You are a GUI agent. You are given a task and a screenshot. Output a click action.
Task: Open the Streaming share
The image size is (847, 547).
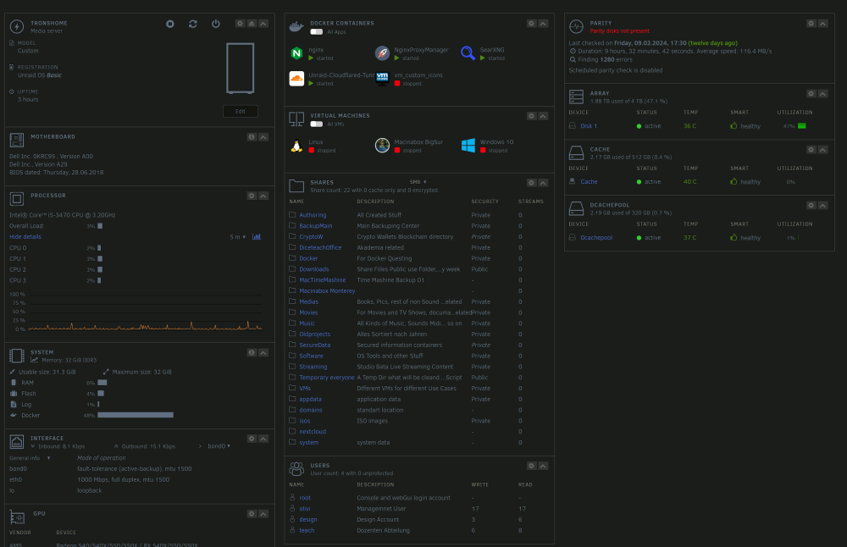[x=313, y=367]
